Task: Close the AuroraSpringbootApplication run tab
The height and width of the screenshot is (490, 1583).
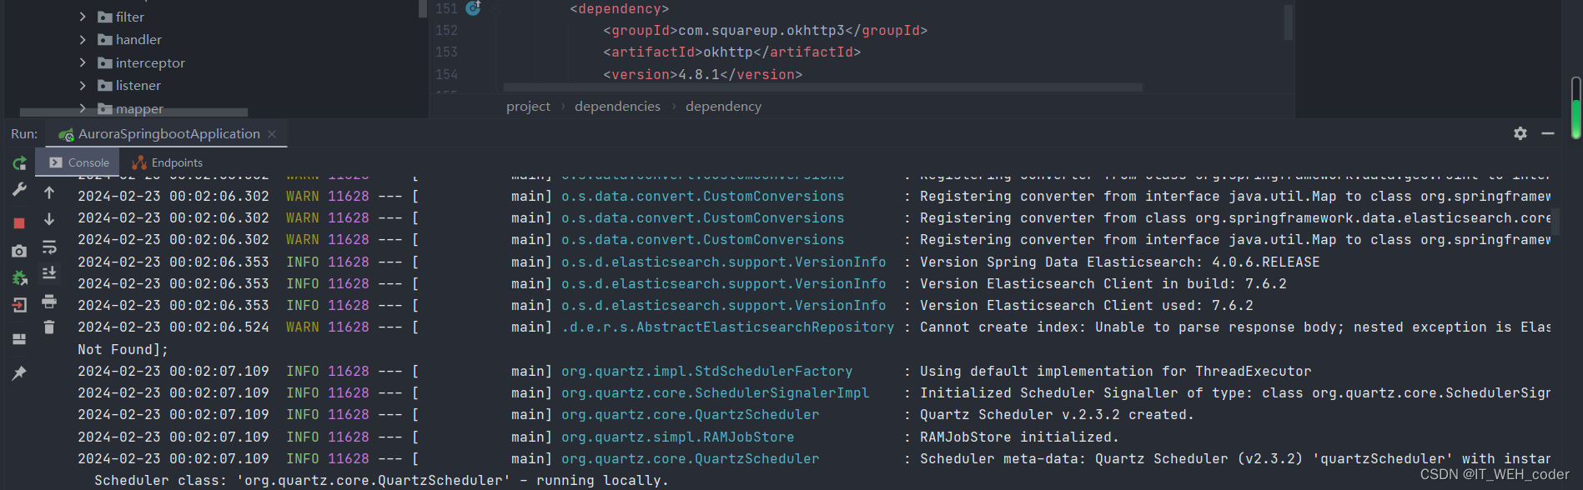Action: (x=272, y=134)
